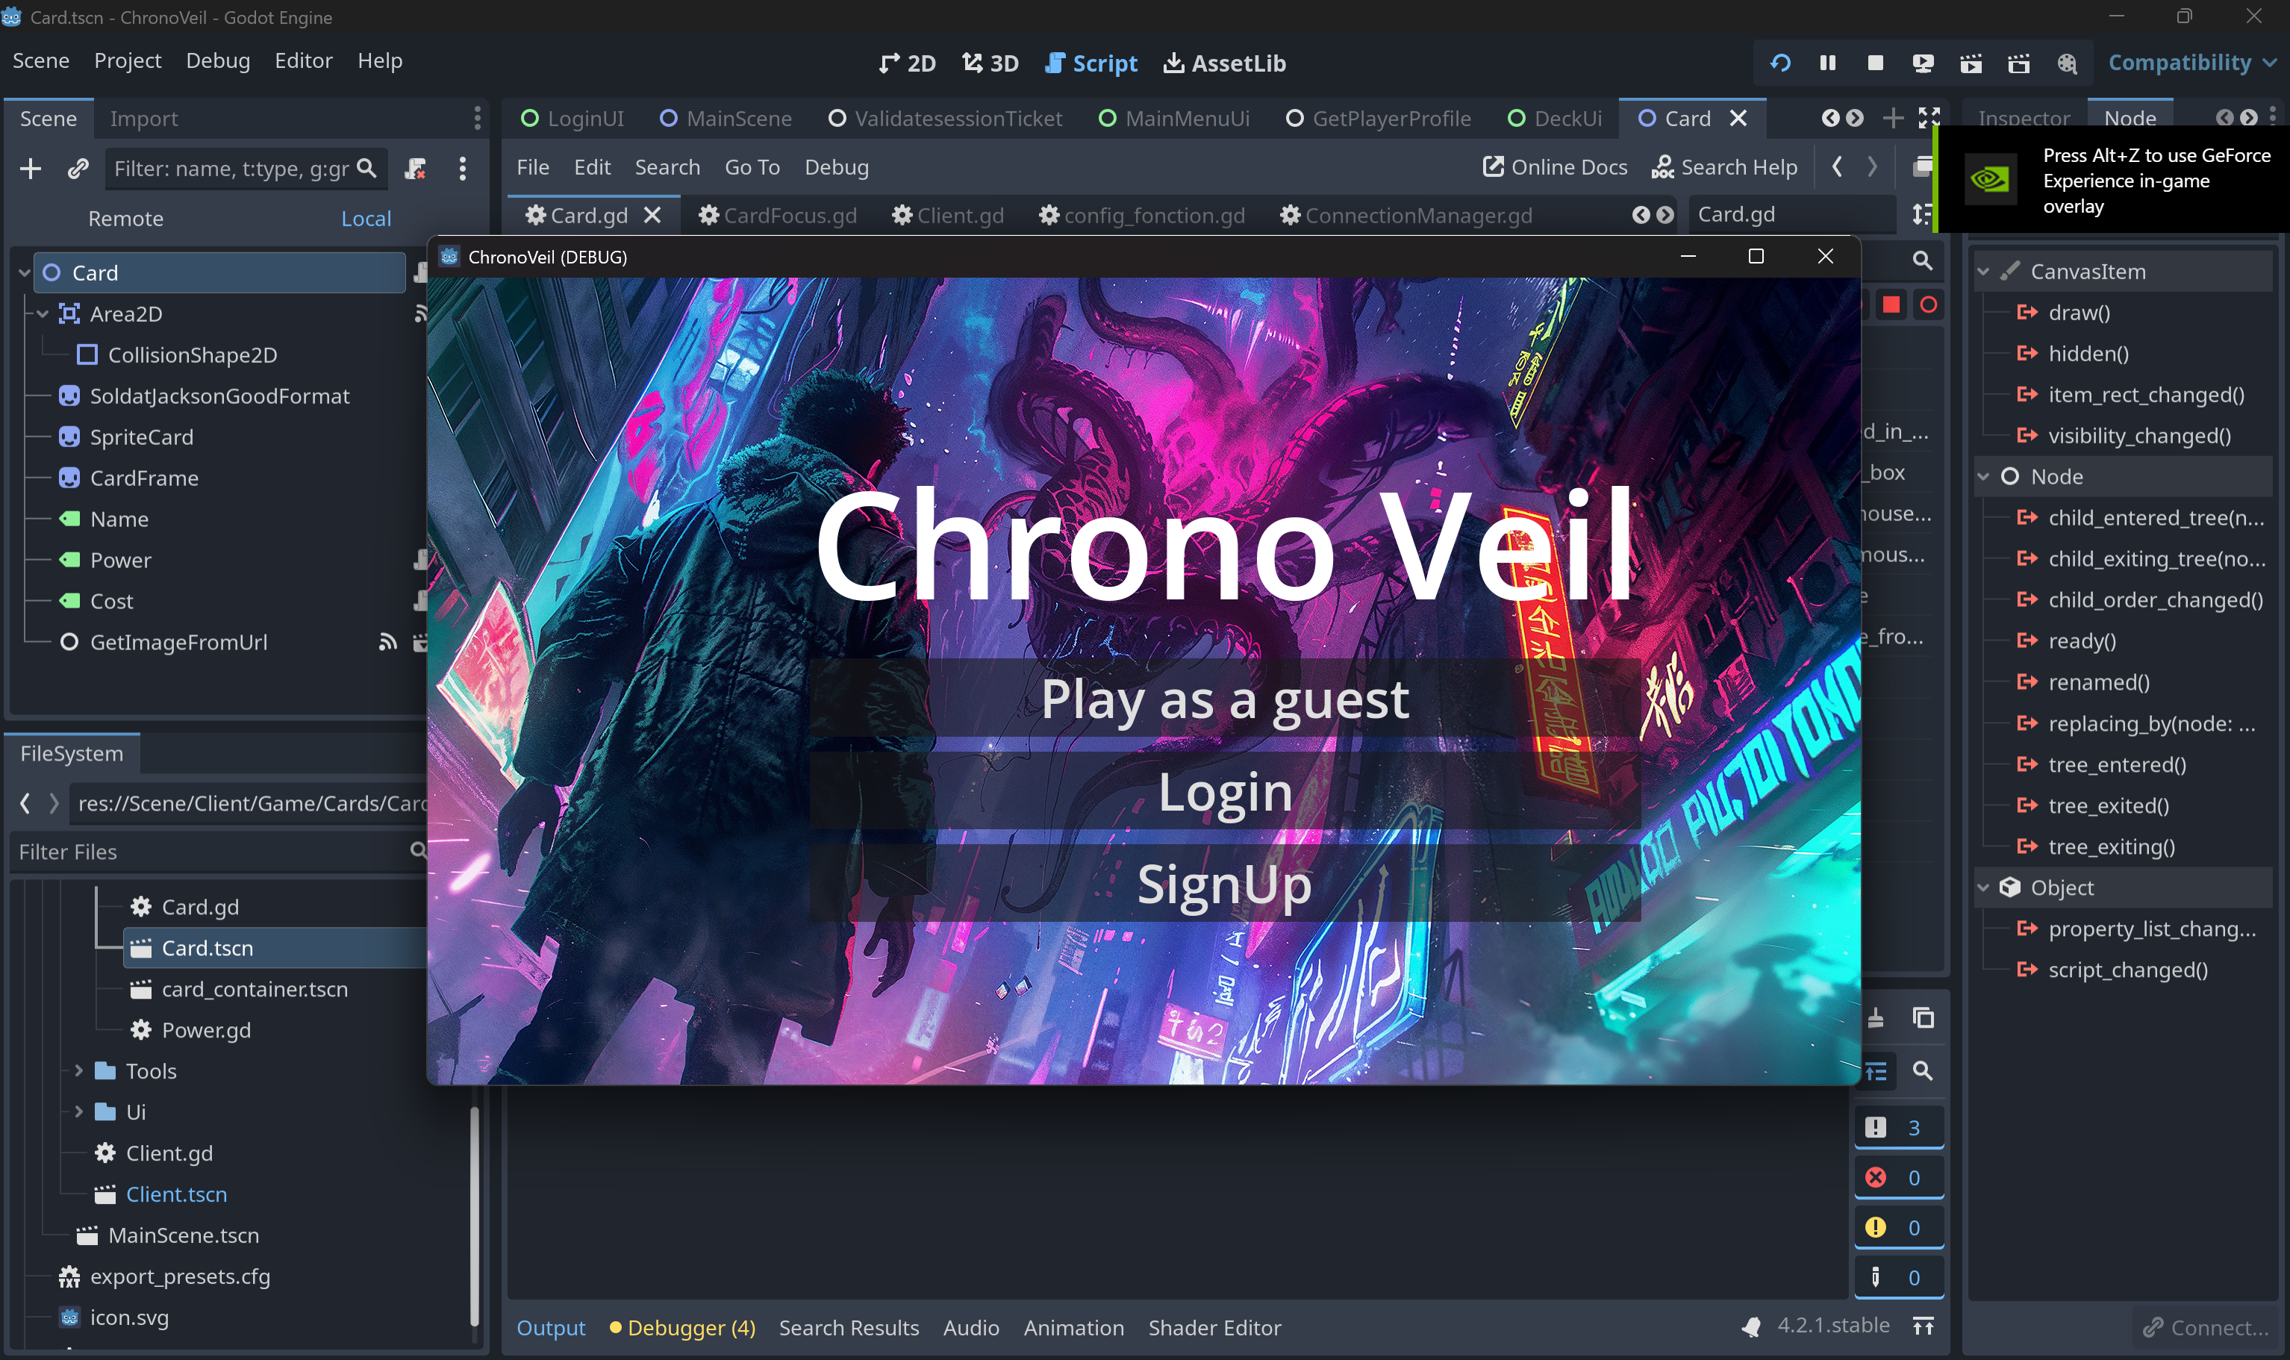Image resolution: width=2290 pixels, height=1360 pixels.
Task: Switch to the Inspector tab
Action: click(2024, 119)
